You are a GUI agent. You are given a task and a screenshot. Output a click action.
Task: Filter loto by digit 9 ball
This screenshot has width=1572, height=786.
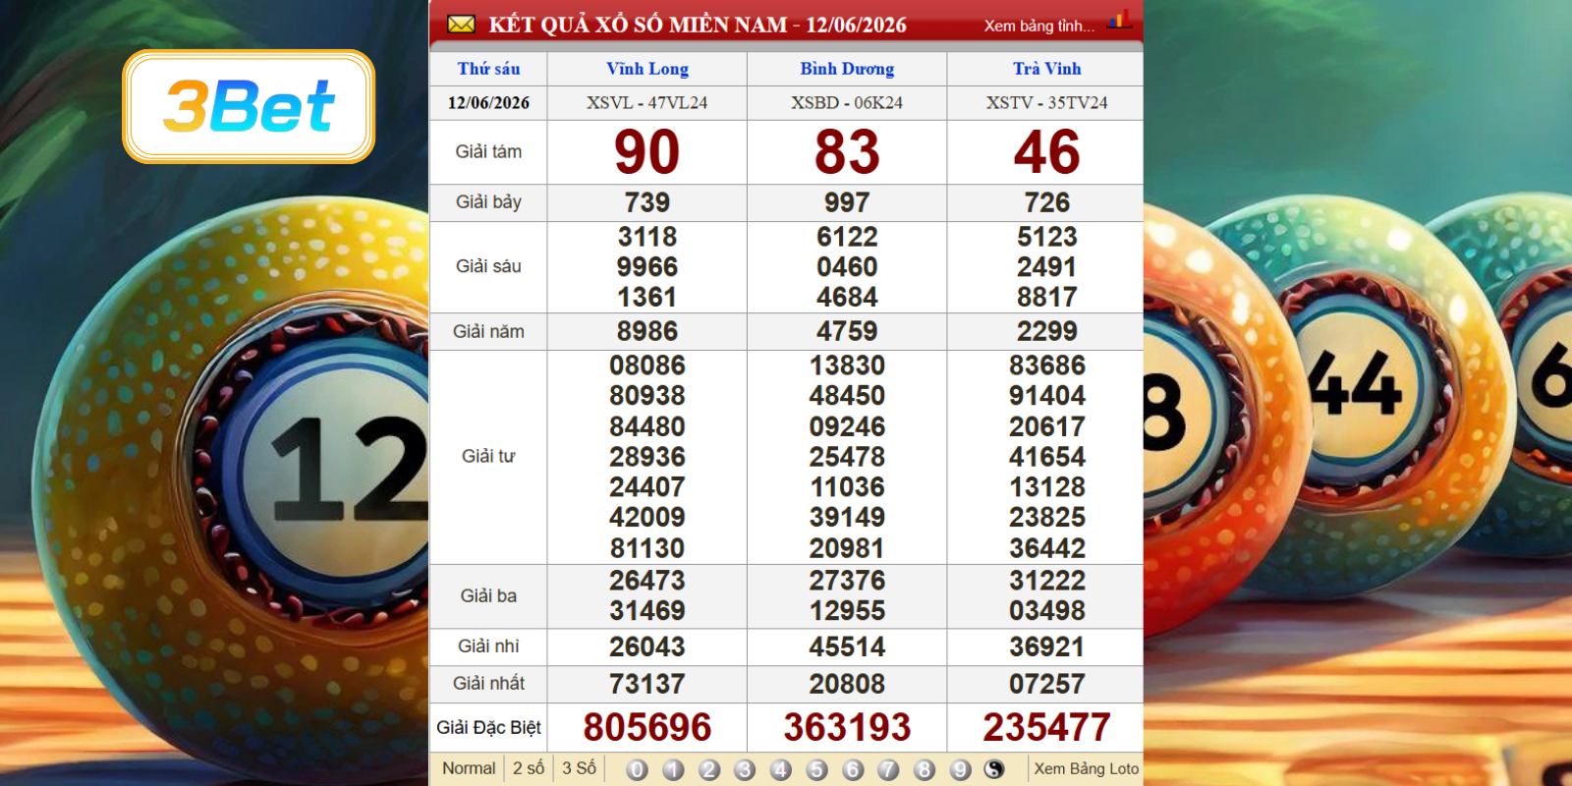(x=960, y=769)
